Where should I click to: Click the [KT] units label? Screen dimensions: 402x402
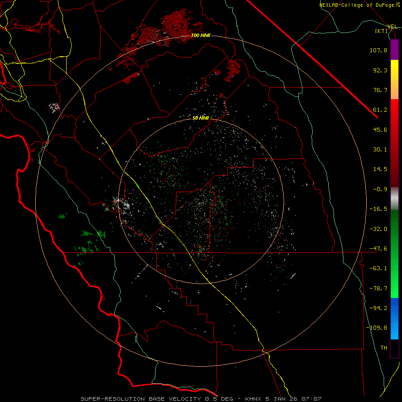381,31
